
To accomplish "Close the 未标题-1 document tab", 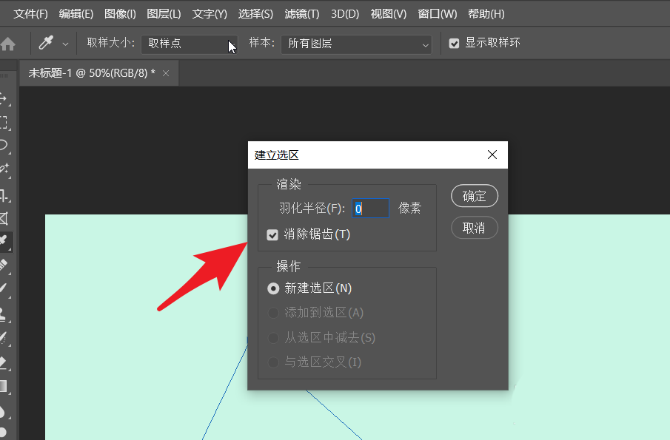I will (166, 73).
